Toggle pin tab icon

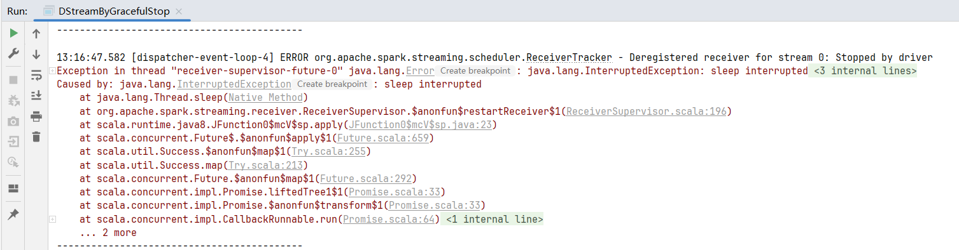[x=13, y=215]
